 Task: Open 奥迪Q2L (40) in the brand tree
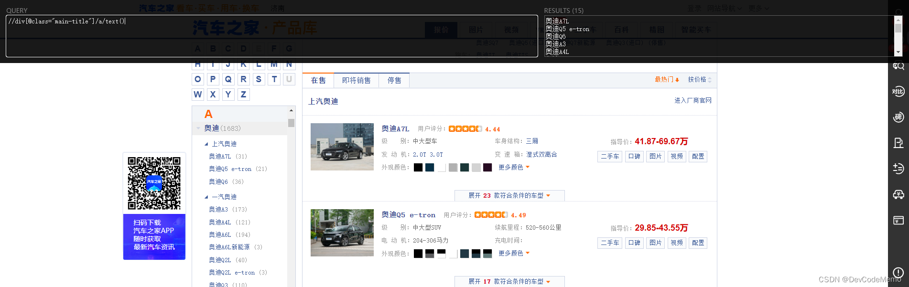[x=228, y=260]
